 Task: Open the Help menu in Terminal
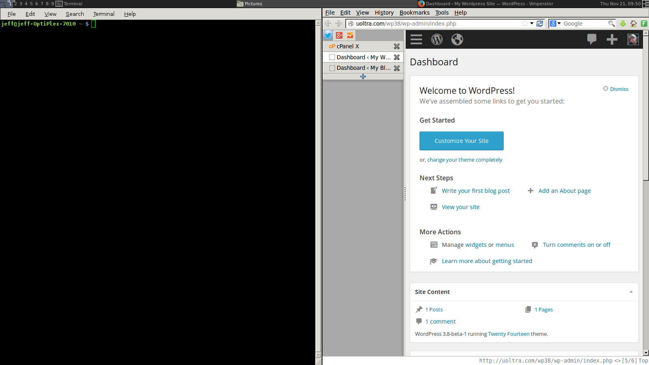[x=130, y=14]
